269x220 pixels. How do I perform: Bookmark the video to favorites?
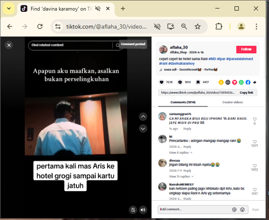point(198,82)
